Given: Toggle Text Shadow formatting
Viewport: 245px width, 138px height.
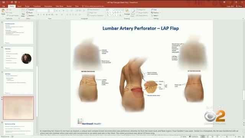Looking at the screenshot, I should pyautogui.click(x=47, y=15).
